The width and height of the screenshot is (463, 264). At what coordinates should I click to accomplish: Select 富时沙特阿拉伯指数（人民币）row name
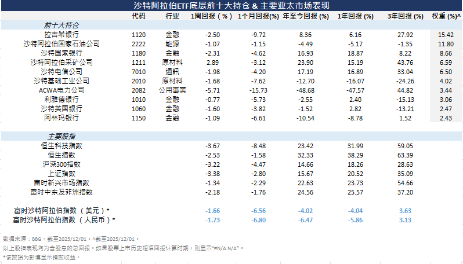pos(64,220)
